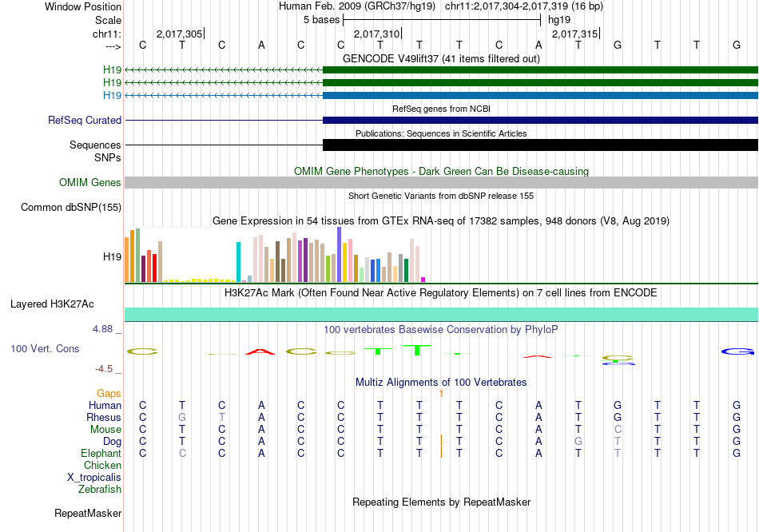Click the Multiz Alignments of 100 Vertebrates title
The width and height of the screenshot is (759, 532).
pos(441,383)
